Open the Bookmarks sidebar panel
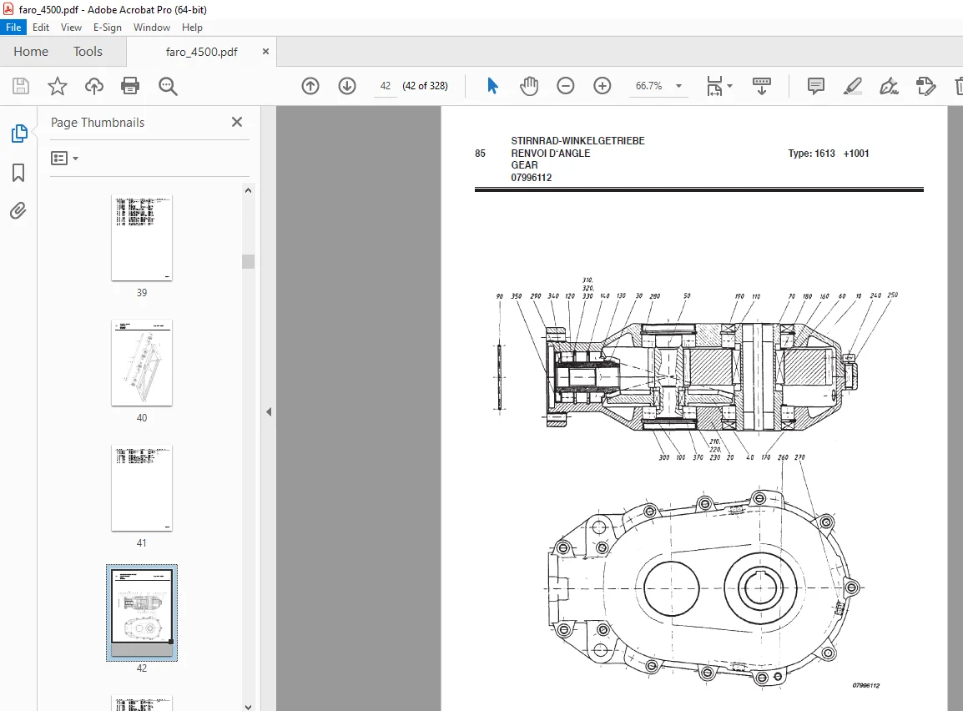The image size is (963, 711). pyautogui.click(x=18, y=173)
